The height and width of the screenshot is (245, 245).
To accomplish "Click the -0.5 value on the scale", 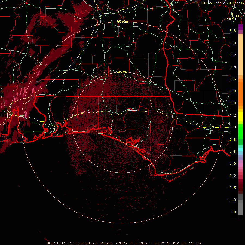I will tap(232, 188).
